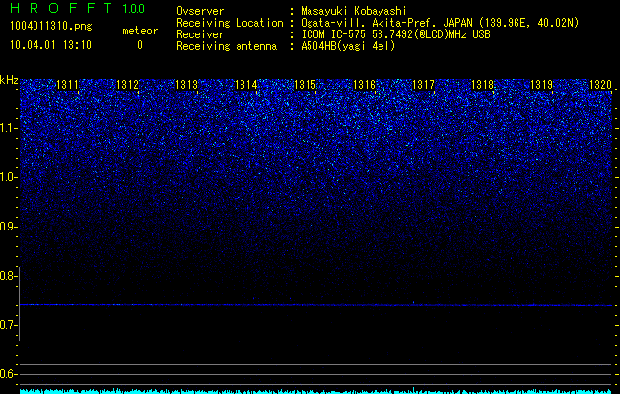Click the meteor count value 0
The height and width of the screenshot is (394, 620).
pyautogui.click(x=140, y=45)
